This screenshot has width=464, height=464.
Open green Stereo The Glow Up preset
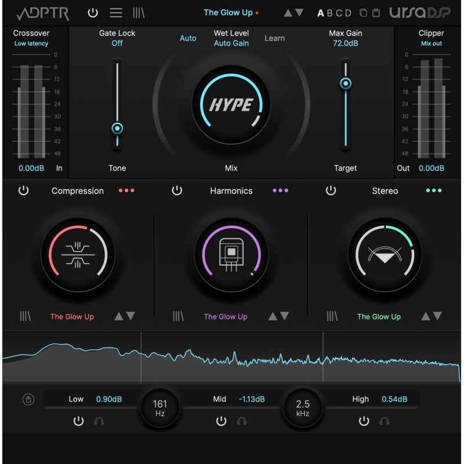(x=379, y=317)
